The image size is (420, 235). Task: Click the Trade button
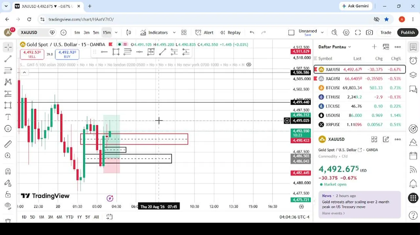click(386, 32)
